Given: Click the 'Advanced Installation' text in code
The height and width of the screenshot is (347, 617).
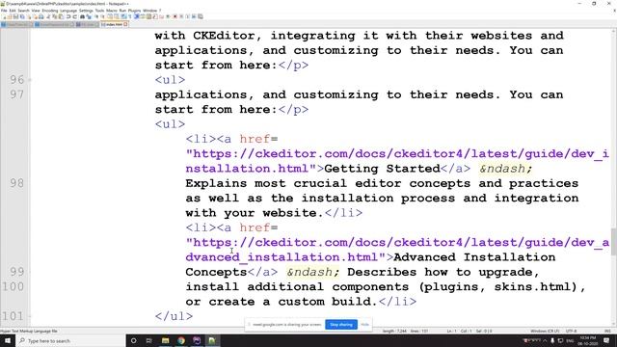Looking at the screenshot, I should click(474, 257).
